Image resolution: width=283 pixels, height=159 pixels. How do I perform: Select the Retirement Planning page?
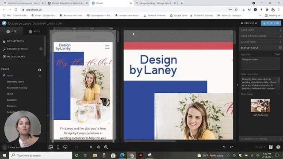pos(17,88)
